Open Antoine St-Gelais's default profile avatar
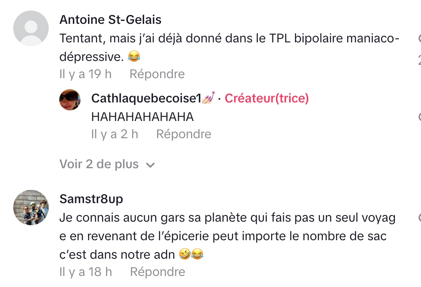Image resolution: width=421 pixels, height=287 pixels. (31, 28)
